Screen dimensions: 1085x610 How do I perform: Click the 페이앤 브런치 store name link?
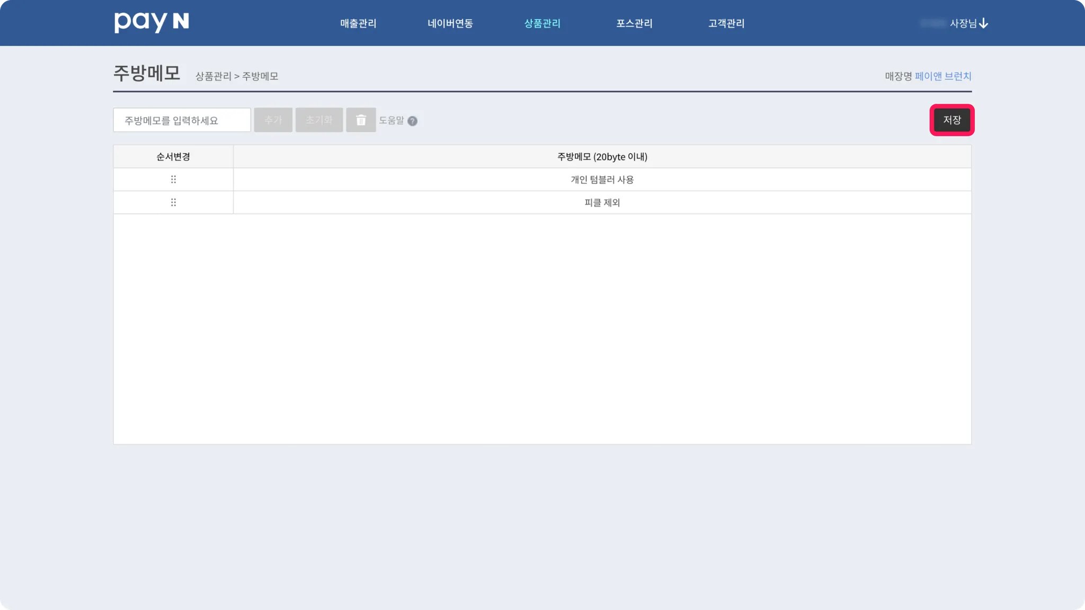coord(942,76)
